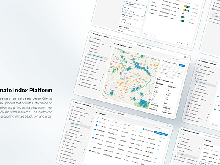Click breadcrumb home icon in map window
The height and width of the screenshot is (165, 220).
pyautogui.click(x=111, y=38)
